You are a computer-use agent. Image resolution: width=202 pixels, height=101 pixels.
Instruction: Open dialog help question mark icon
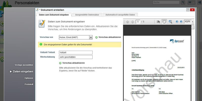tap(188, 10)
